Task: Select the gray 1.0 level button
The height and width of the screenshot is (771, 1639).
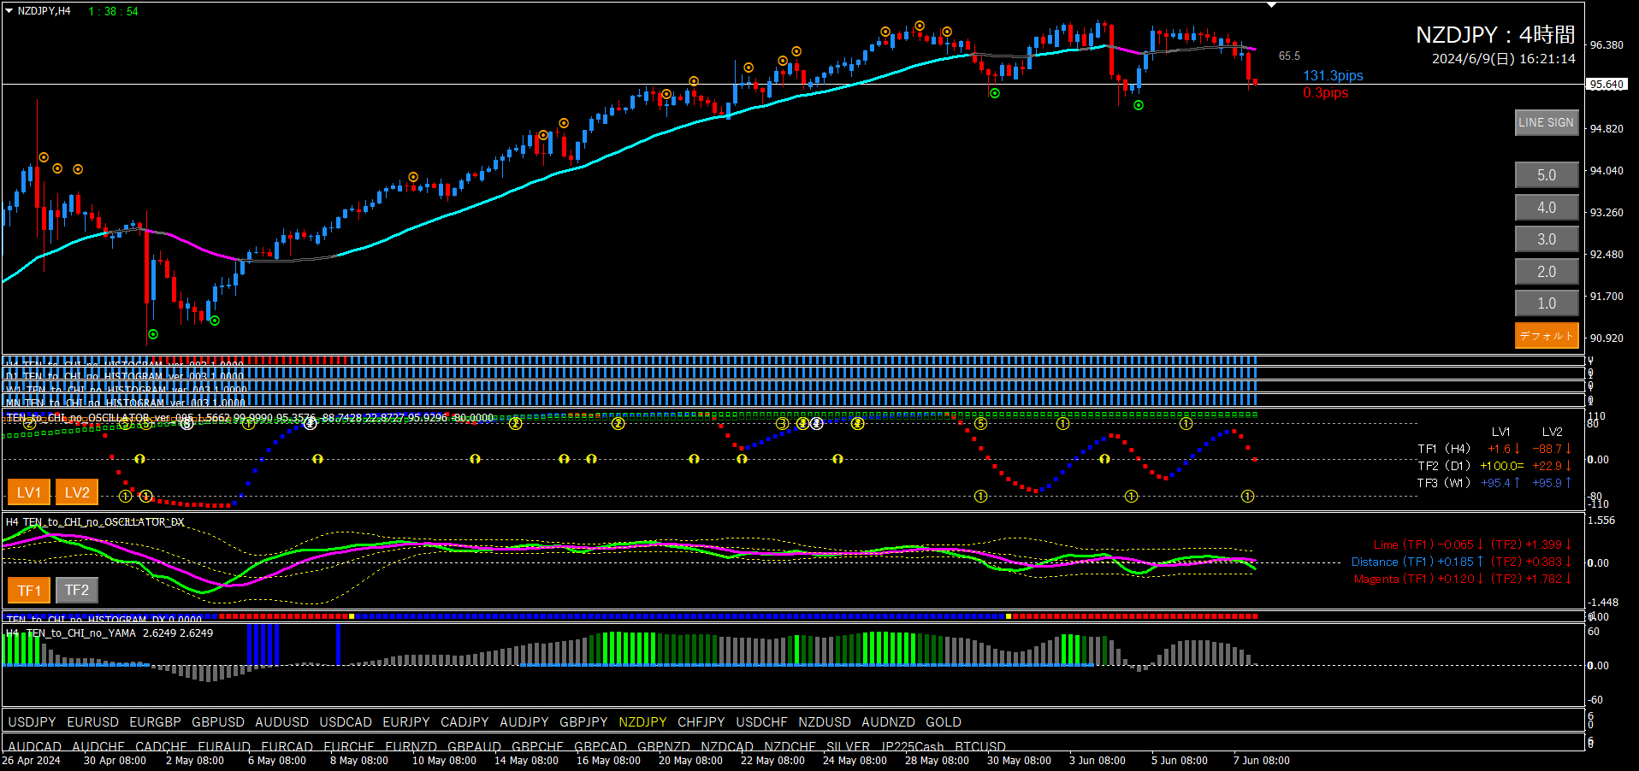Action: [1547, 303]
